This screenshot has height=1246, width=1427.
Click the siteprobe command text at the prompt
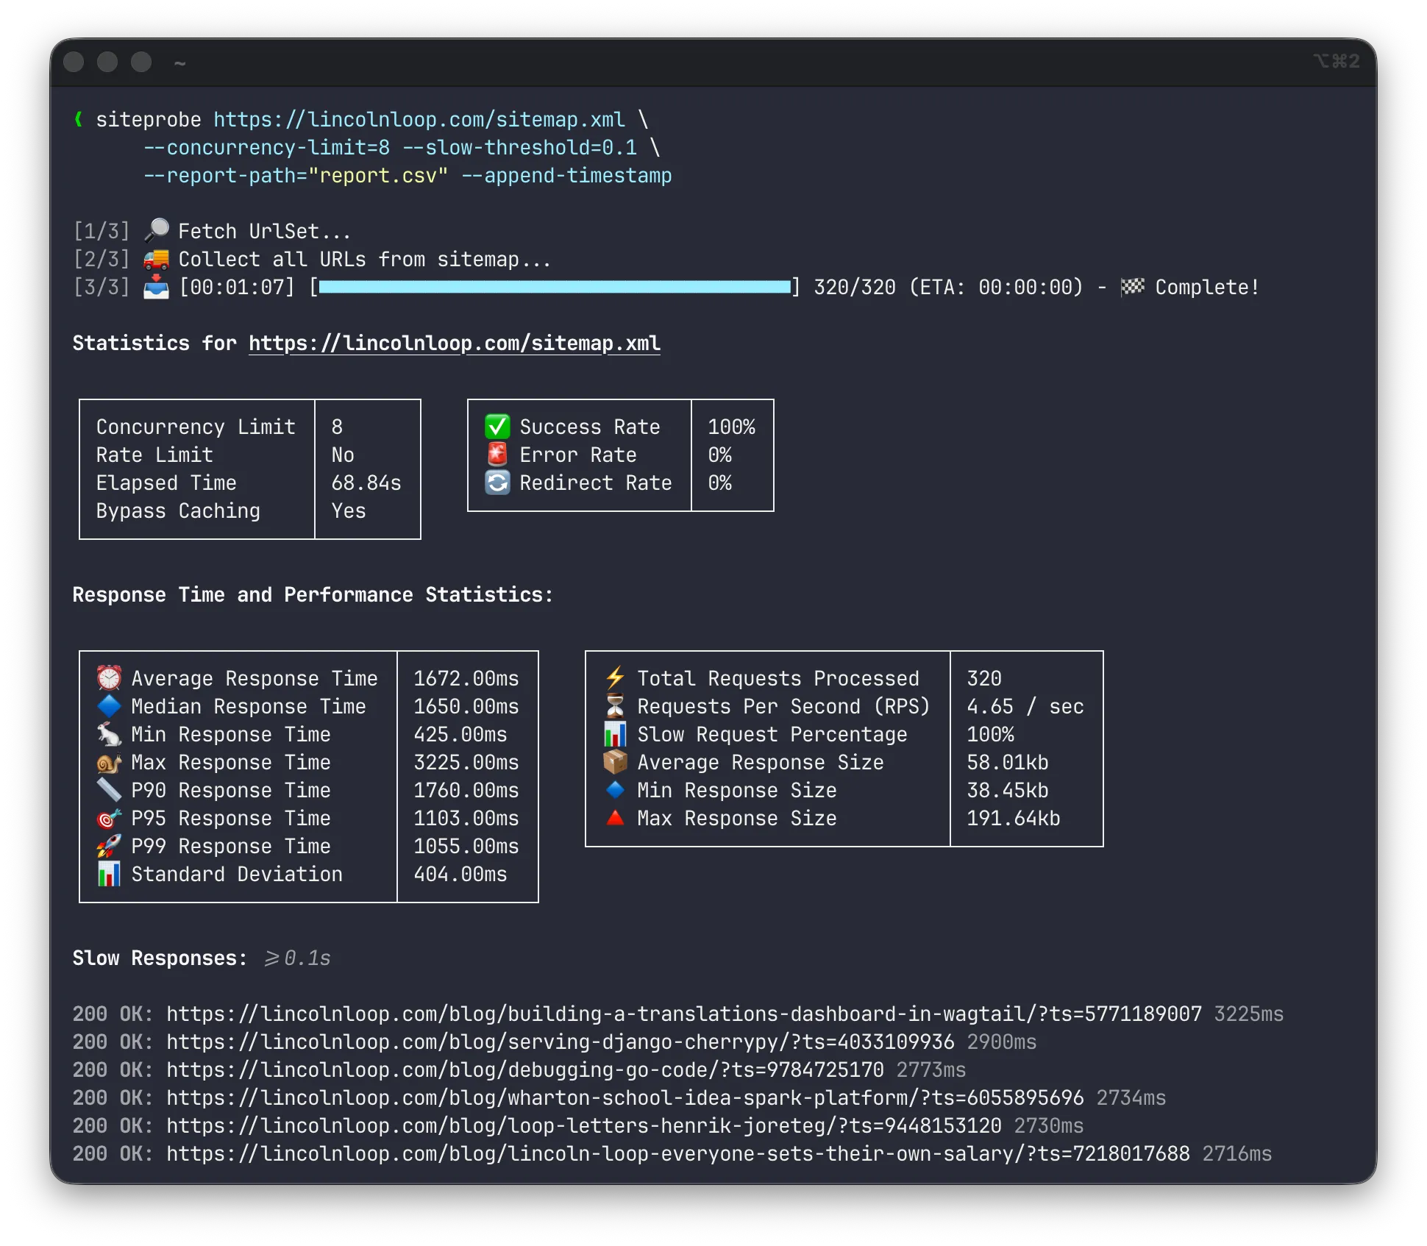[149, 119]
